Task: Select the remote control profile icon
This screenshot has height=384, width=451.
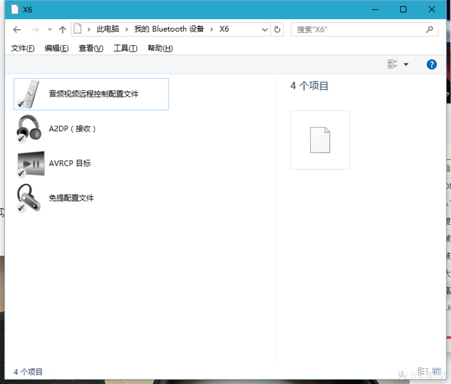Action: coord(29,94)
